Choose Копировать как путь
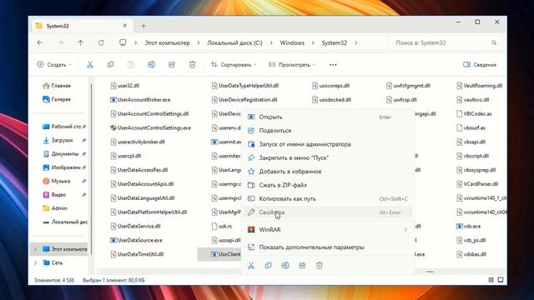 tap(328, 198)
